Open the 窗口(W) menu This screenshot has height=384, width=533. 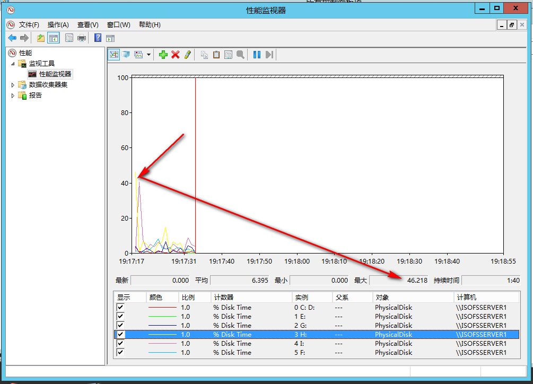[x=118, y=25]
